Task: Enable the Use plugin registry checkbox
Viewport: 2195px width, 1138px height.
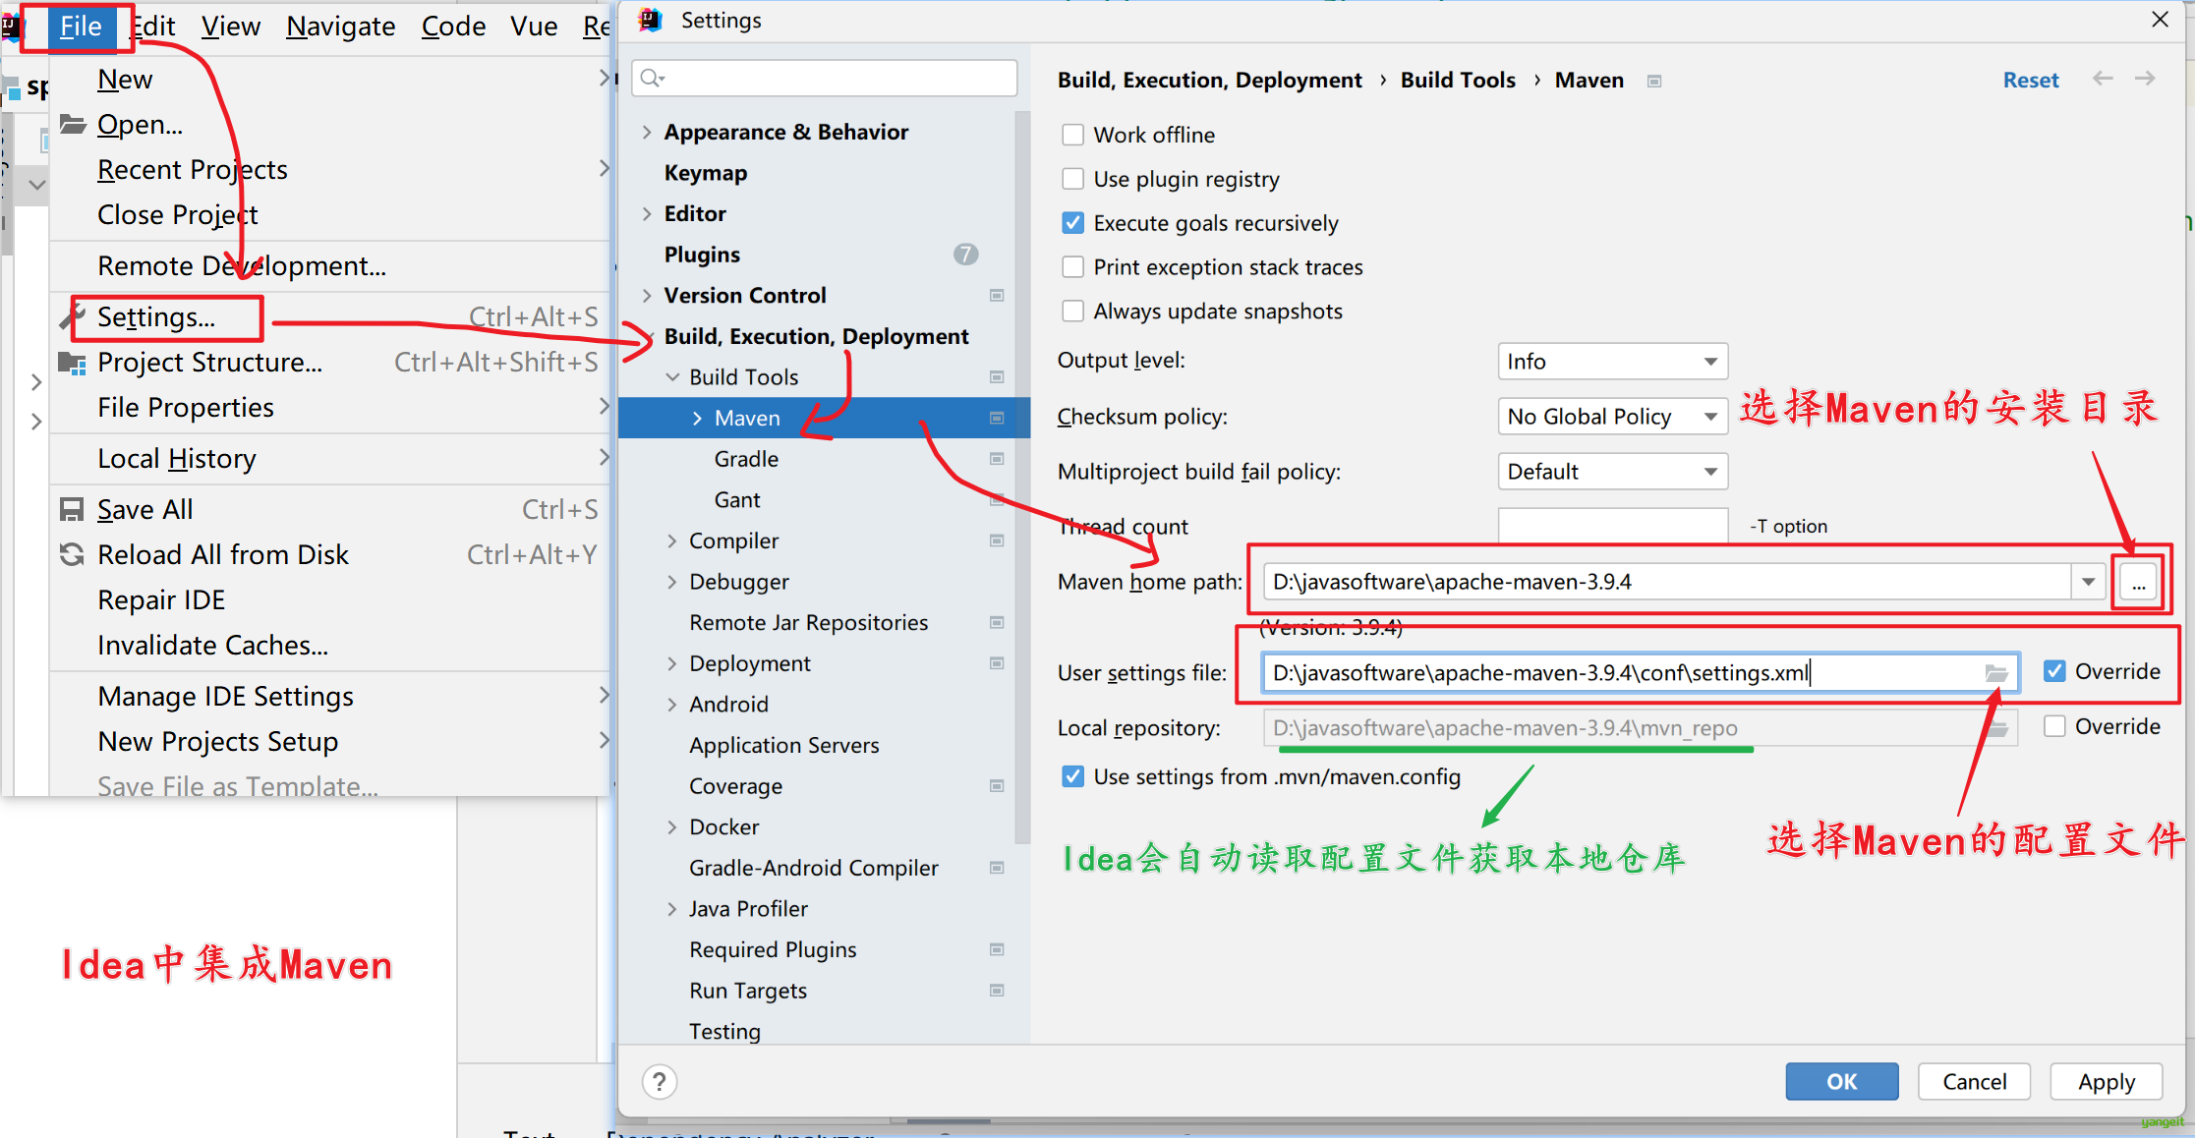Action: pyautogui.click(x=1072, y=179)
